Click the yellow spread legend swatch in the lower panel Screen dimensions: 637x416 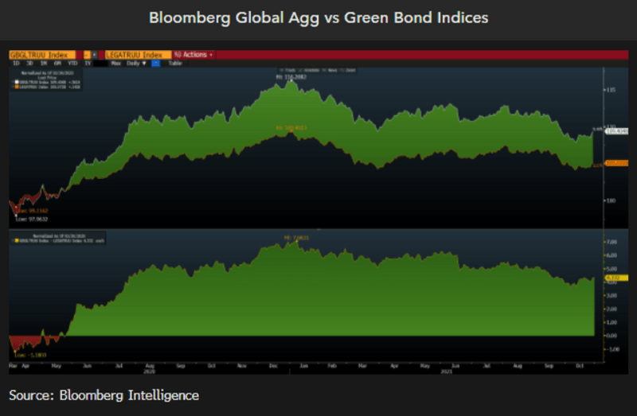coord(17,241)
